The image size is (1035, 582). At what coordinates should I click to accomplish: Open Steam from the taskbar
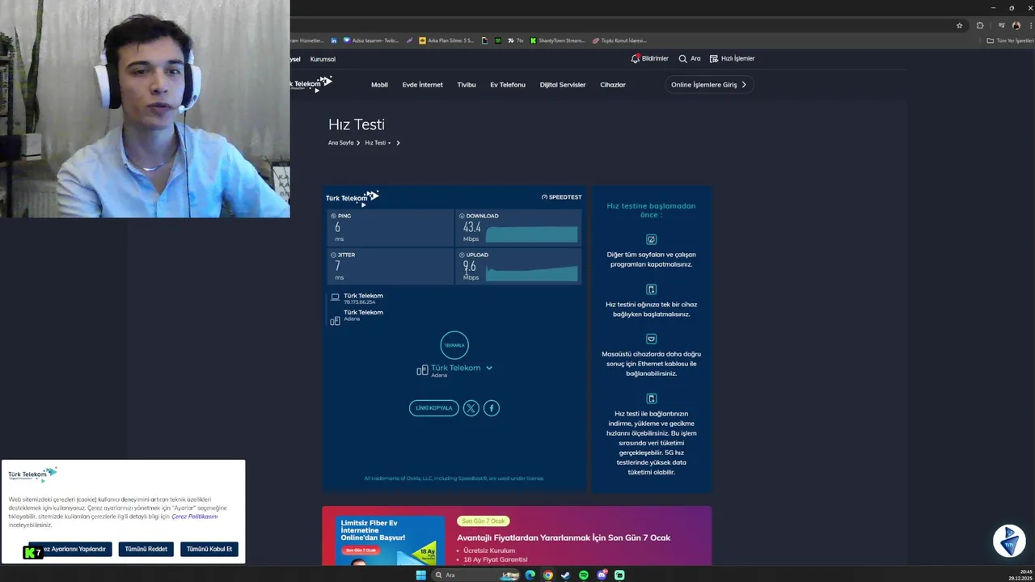(x=565, y=576)
